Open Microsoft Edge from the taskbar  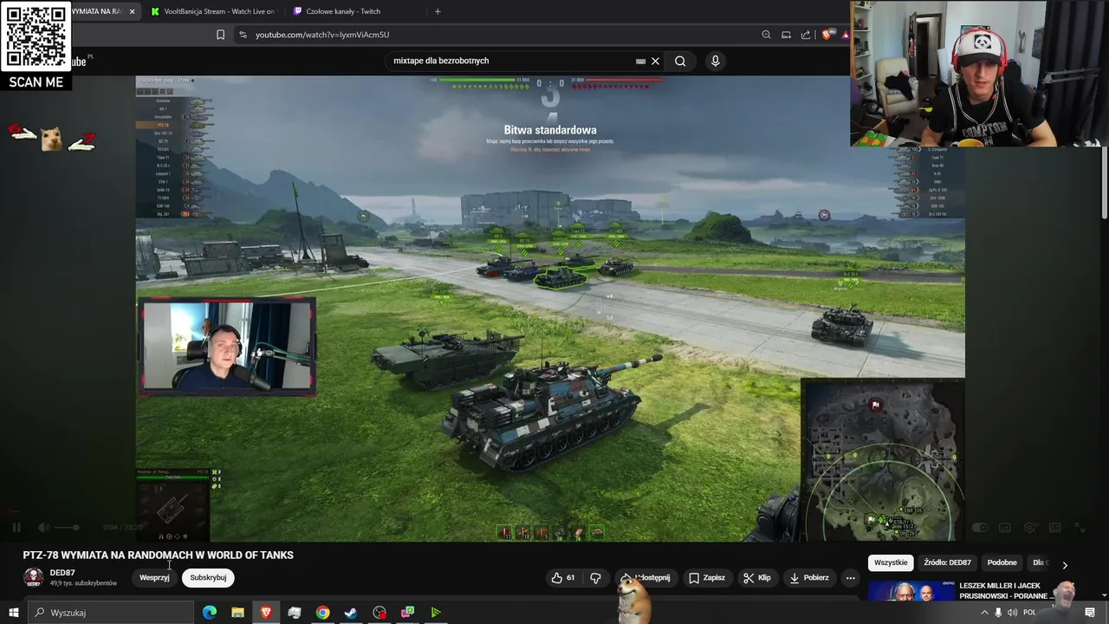pyautogui.click(x=209, y=613)
